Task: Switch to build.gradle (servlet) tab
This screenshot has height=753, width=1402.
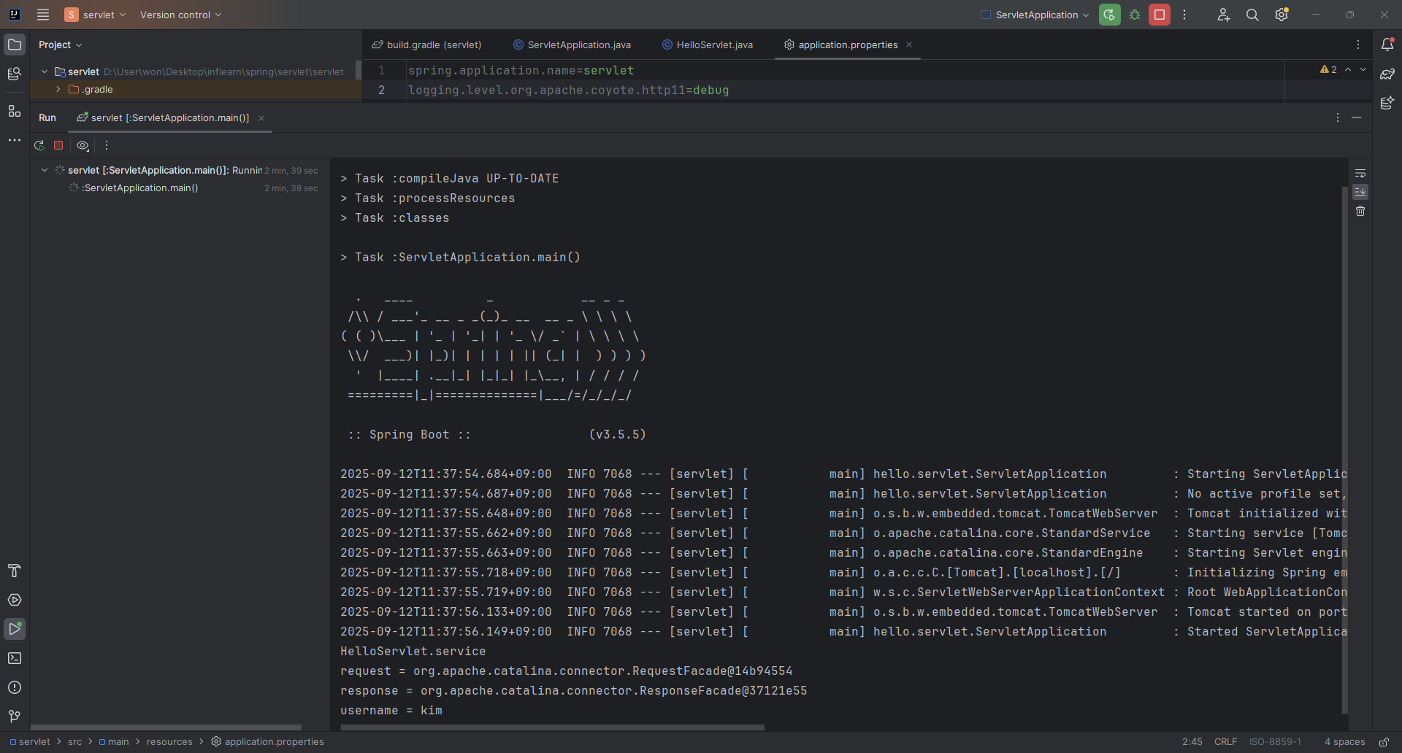Action: 426,45
